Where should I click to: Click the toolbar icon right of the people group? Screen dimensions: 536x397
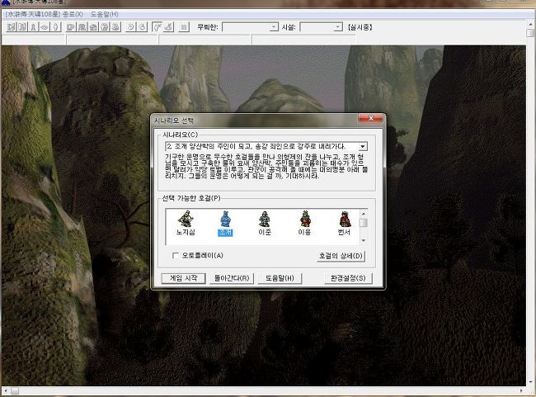click(115, 27)
